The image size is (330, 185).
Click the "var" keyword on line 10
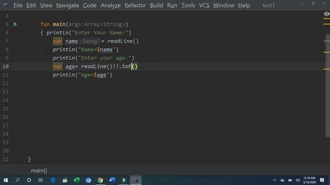coord(57,66)
